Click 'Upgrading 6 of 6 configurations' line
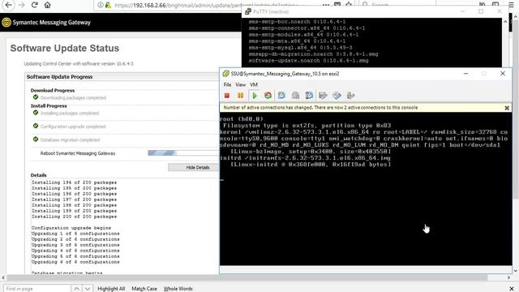 tap(75, 262)
